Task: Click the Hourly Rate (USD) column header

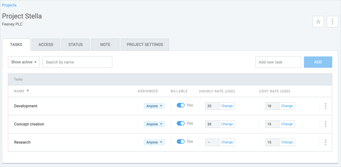Action: [x=217, y=91]
